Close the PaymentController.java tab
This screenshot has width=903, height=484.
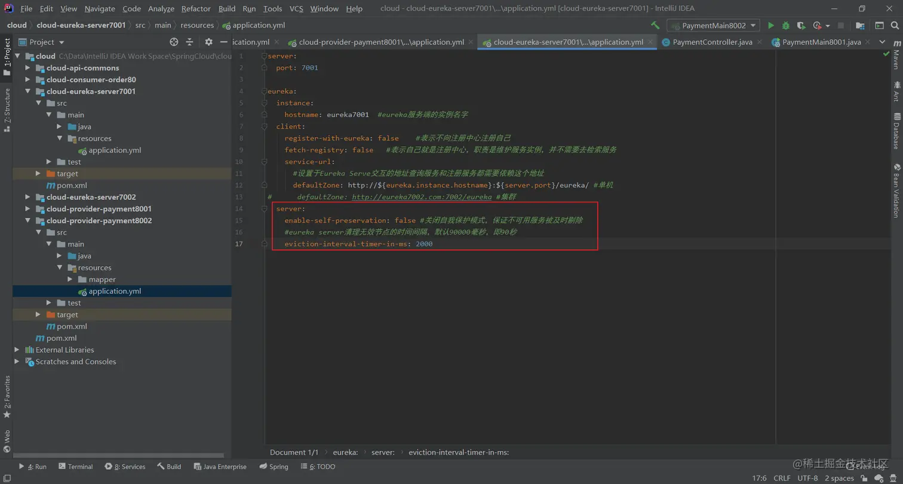click(759, 42)
